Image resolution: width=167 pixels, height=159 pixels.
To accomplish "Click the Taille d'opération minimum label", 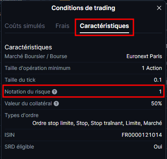I will point(37,68).
